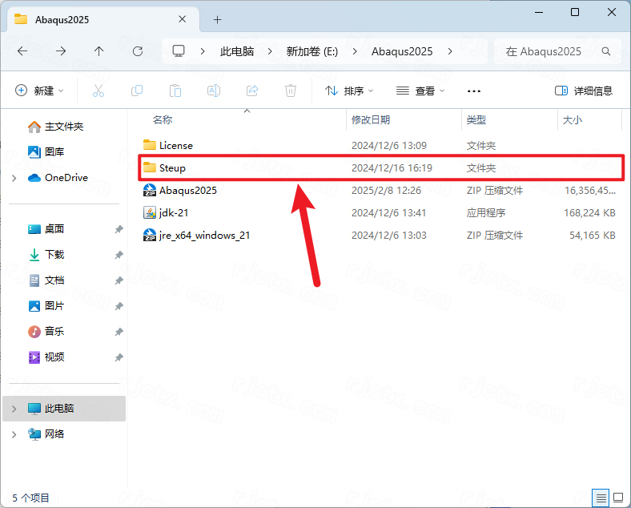The image size is (631, 508).
Task: Select the jdk-21 application icon
Action: point(150,212)
